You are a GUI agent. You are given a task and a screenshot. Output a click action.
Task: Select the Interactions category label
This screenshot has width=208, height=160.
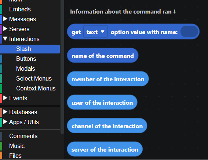point(24,39)
